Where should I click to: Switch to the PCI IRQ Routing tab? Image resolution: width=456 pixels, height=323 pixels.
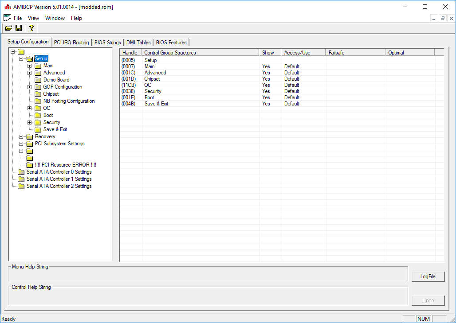click(x=71, y=43)
